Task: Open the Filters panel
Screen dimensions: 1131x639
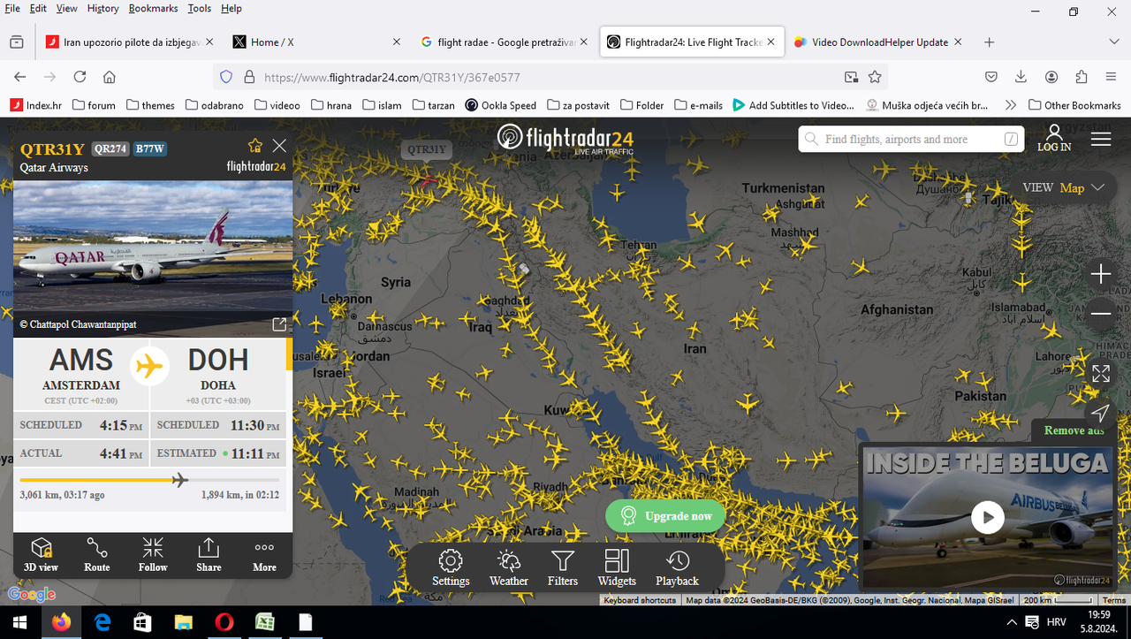Action: pos(563,567)
